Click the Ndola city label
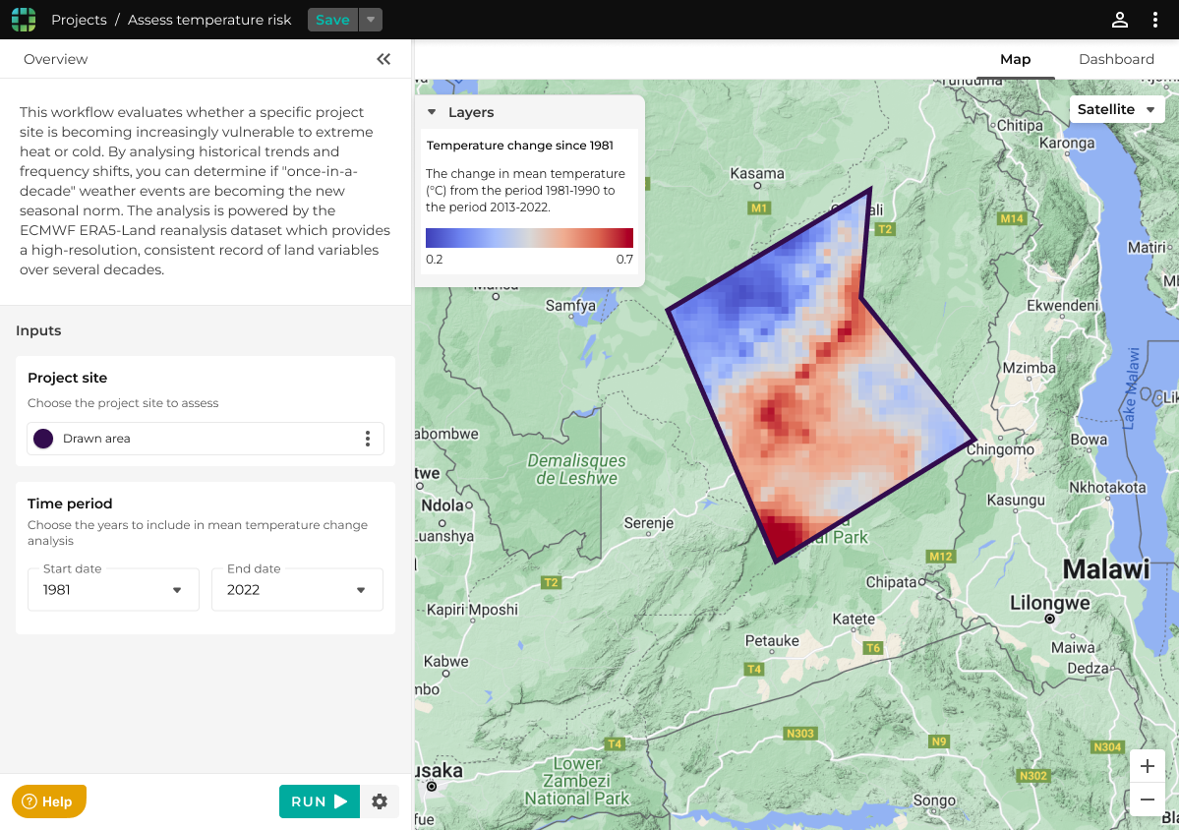Viewport: 1179px width, 830px height. pyautogui.click(x=442, y=505)
